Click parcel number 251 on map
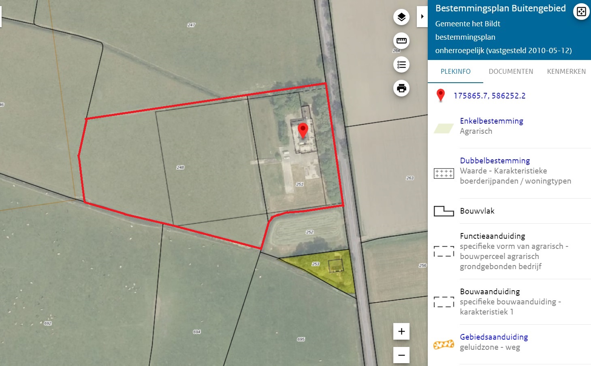 300,184
